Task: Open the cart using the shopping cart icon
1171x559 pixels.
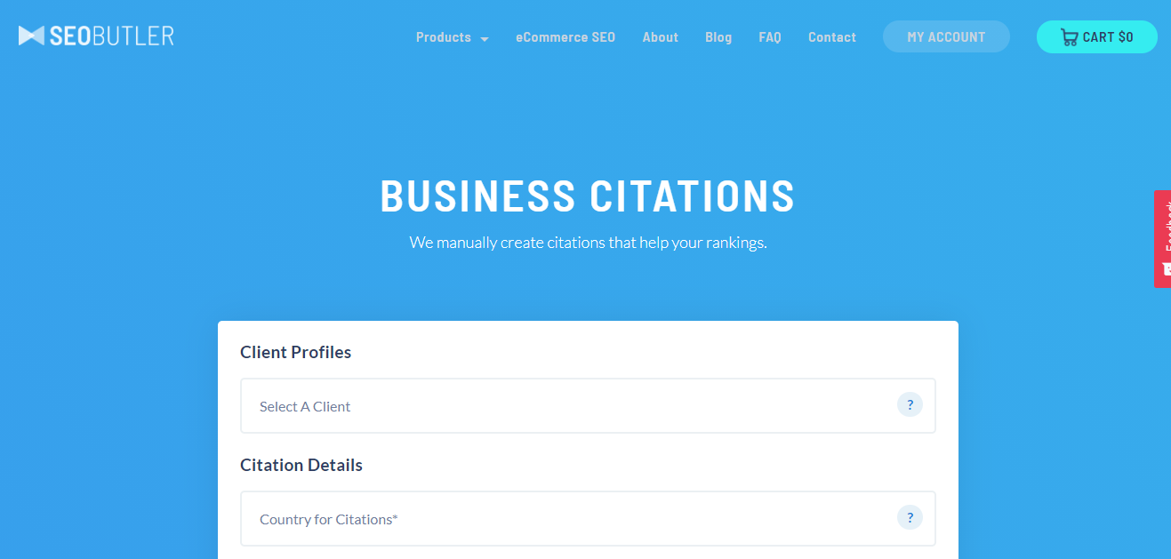Action: tap(1070, 36)
